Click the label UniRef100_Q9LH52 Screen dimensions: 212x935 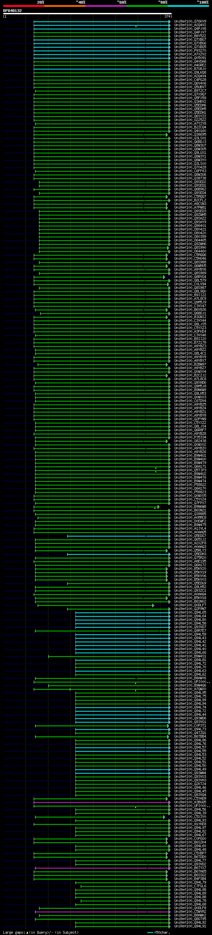[190, 587]
